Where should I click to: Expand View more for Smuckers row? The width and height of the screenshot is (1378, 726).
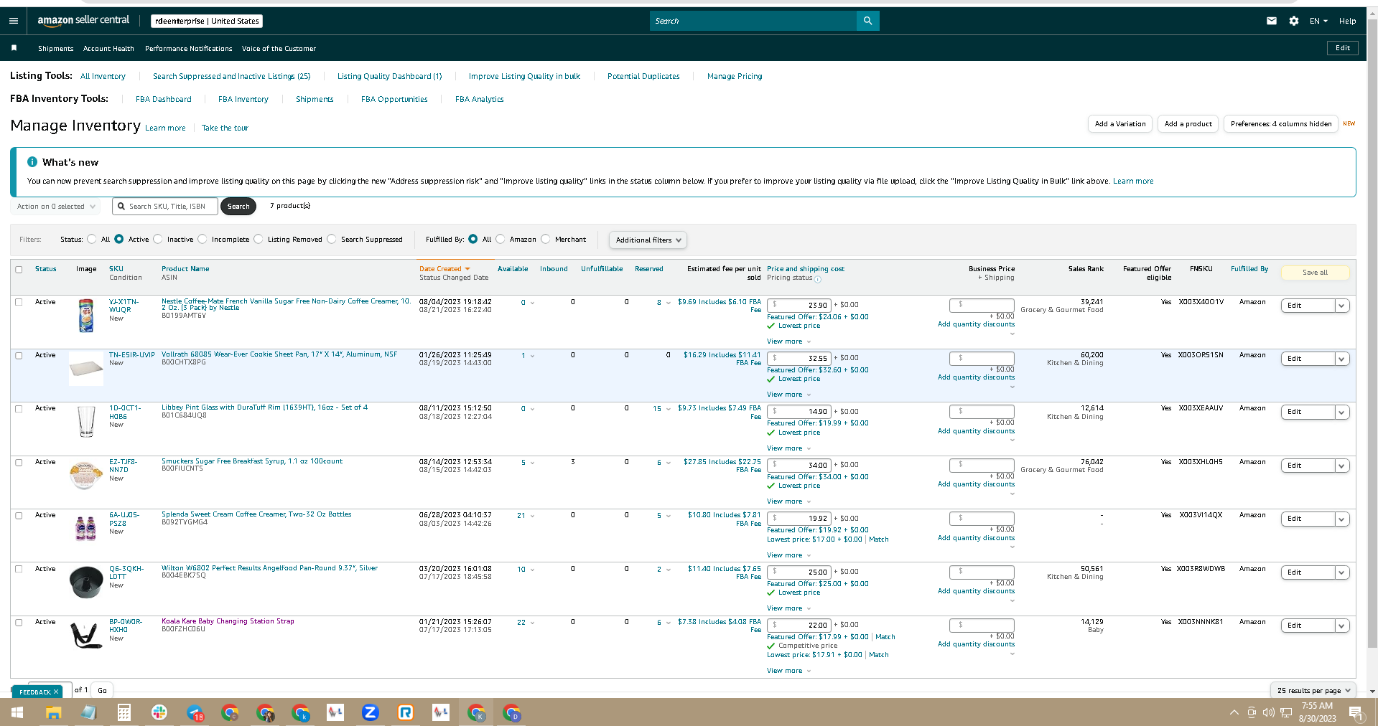788,501
